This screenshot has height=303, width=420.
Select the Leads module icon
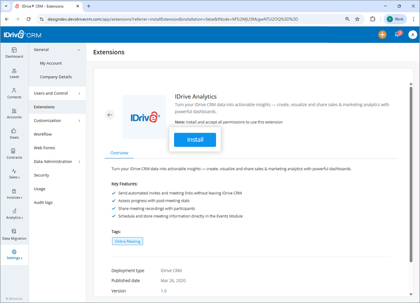point(14,73)
